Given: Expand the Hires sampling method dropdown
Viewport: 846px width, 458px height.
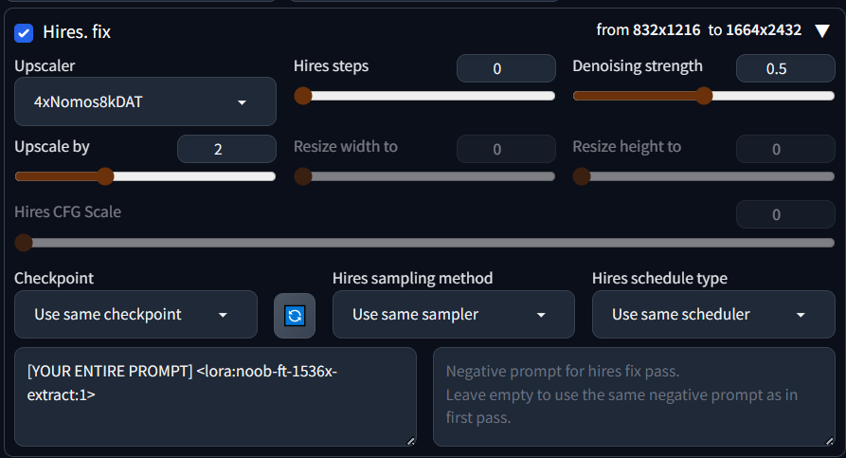Looking at the screenshot, I should tap(453, 315).
